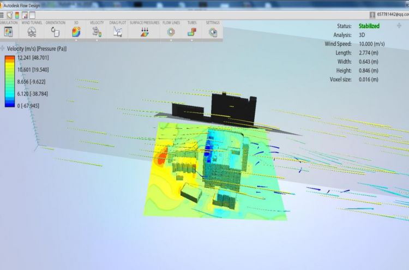Image resolution: width=409 pixels, height=270 pixels.
Task: Click the model shape quick-access icon
Action: (x=10, y=15)
